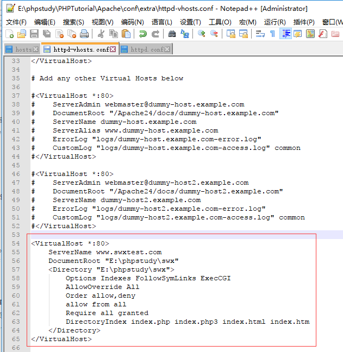Image resolution: width=343 pixels, height=352 pixels.
Task: Open the Replace dialog icon
Action: (185, 34)
